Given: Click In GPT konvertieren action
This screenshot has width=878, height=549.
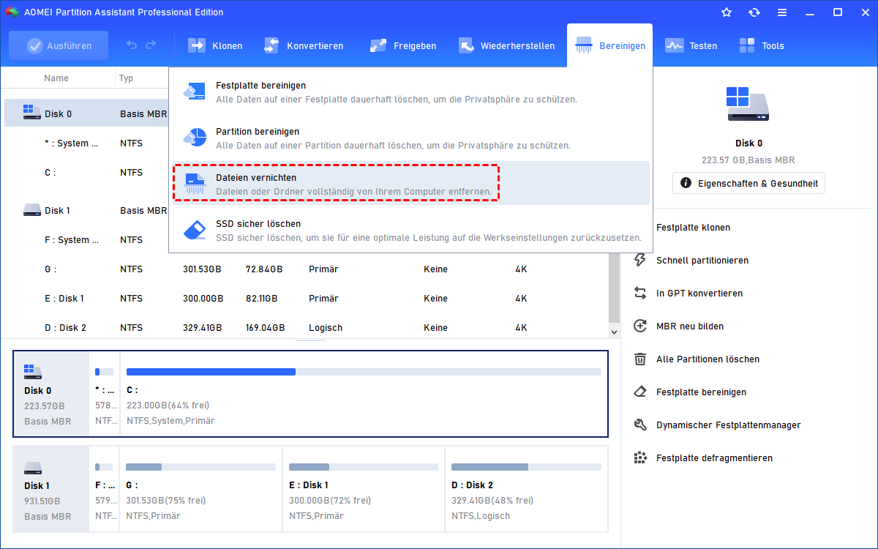Looking at the screenshot, I should point(699,293).
